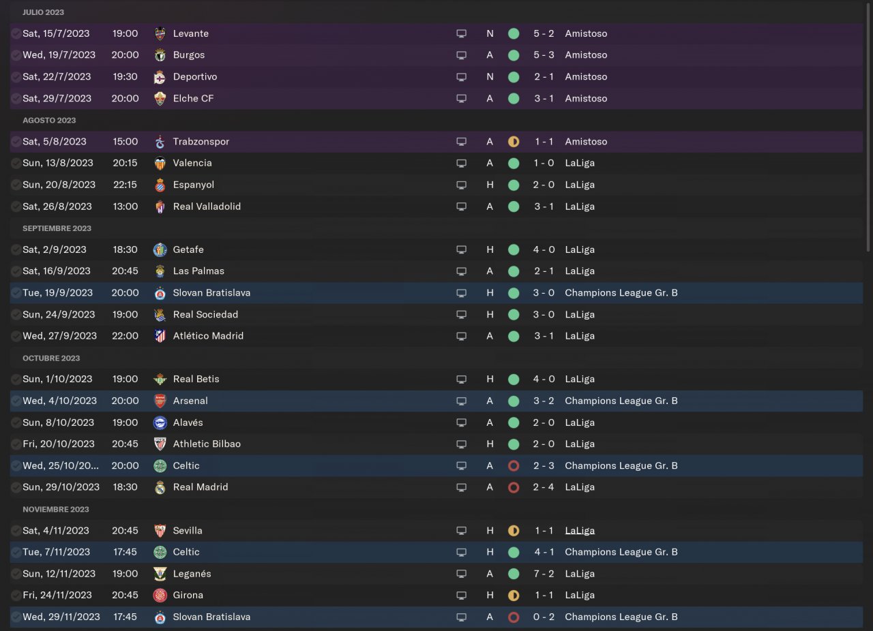Click the Trabzonspor club badge
The width and height of the screenshot is (873, 631).
160,142
